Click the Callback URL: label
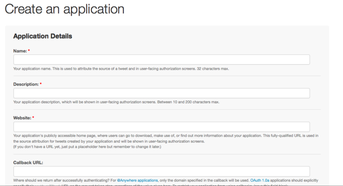This screenshot has height=186, width=343. [28, 162]
